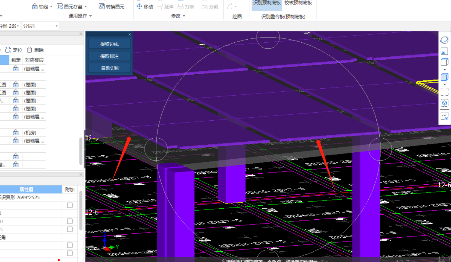Click the orbit rotate view icon

click(444, 40)
